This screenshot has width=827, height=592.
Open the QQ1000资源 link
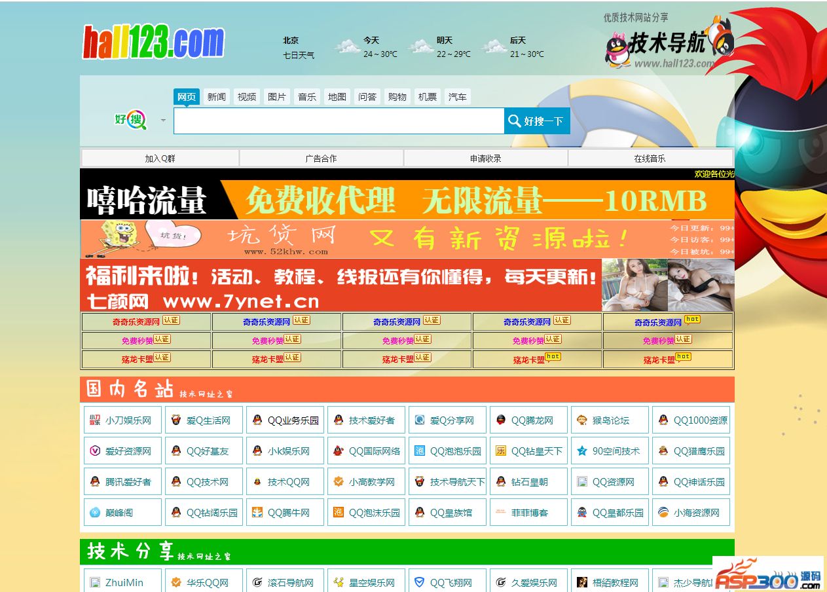[701, 420]
